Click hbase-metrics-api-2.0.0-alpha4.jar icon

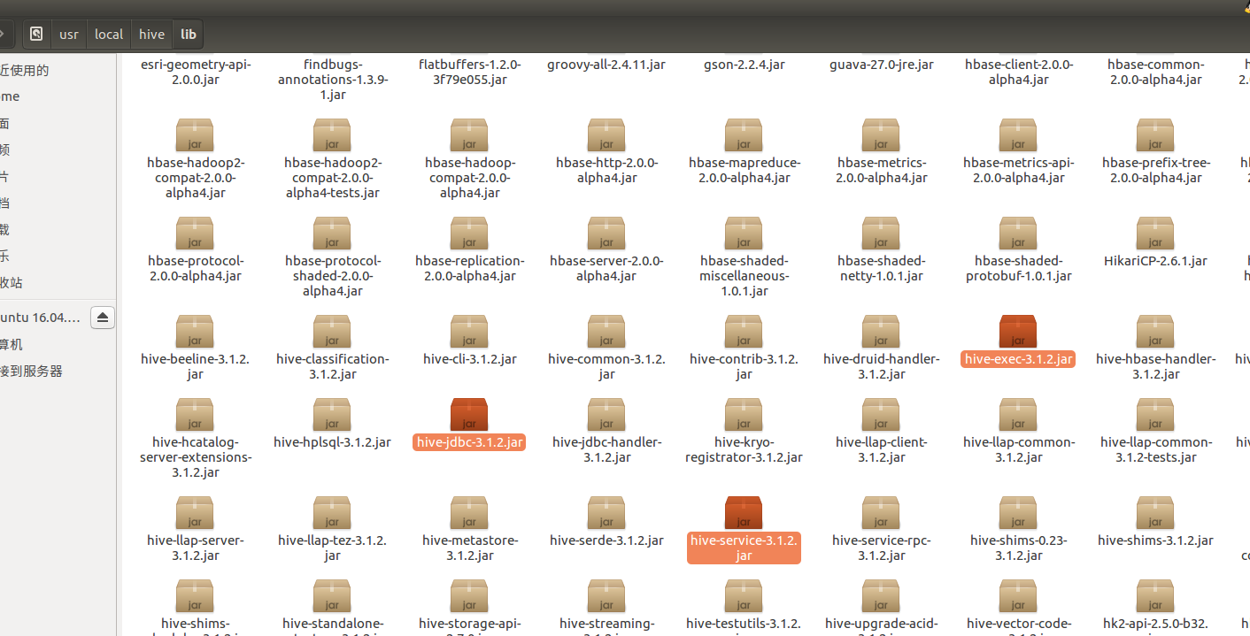1018,135
